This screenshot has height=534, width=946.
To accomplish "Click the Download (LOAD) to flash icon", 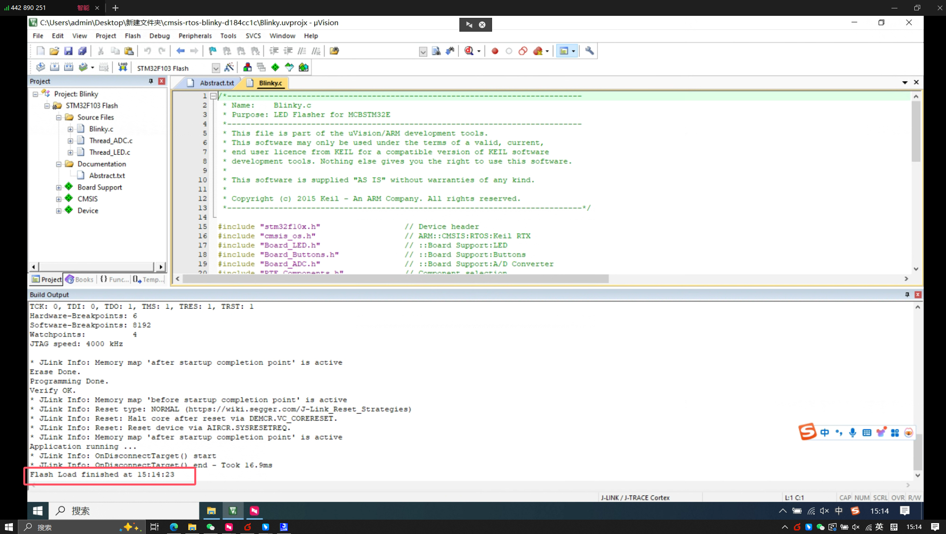I will point(122,67).
